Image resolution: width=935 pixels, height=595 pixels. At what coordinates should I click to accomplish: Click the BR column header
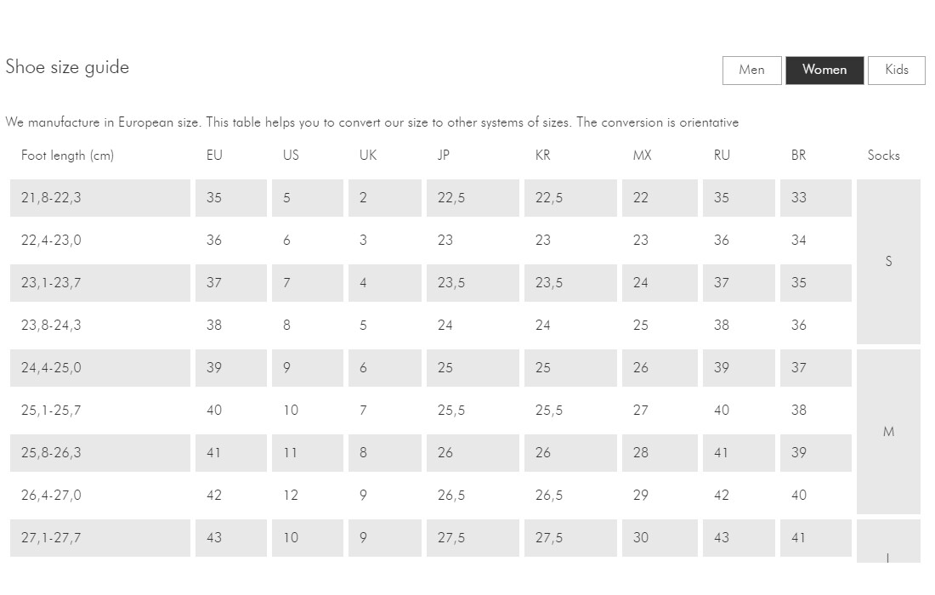(x=798, y=156)
